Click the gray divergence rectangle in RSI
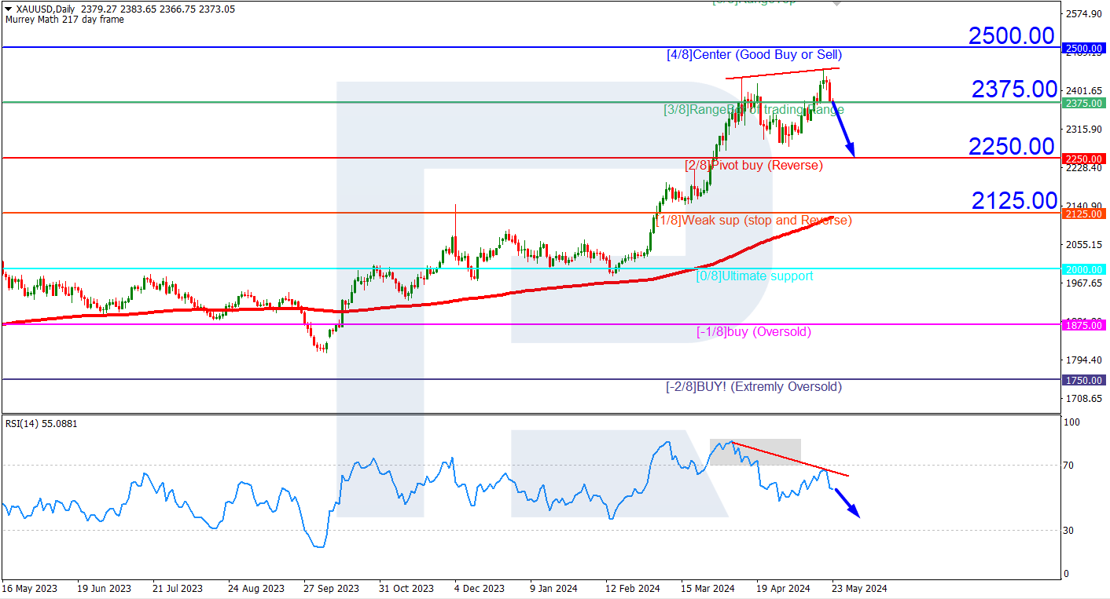The width and height of the screenshot is (1110, 599). (x=755, y=452)
